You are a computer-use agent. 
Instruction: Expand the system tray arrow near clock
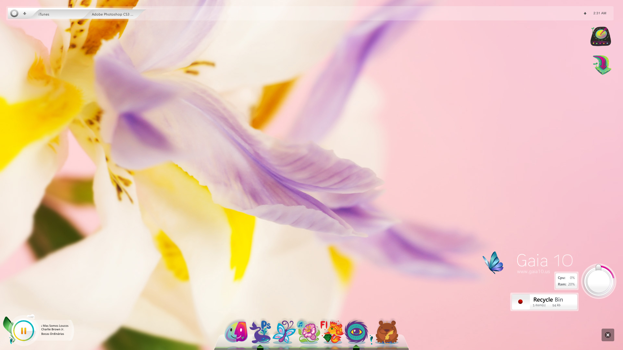point(585,14)
